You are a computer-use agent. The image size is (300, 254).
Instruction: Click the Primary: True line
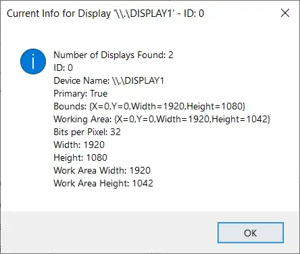pyautogui.click(x=80, y=93)
